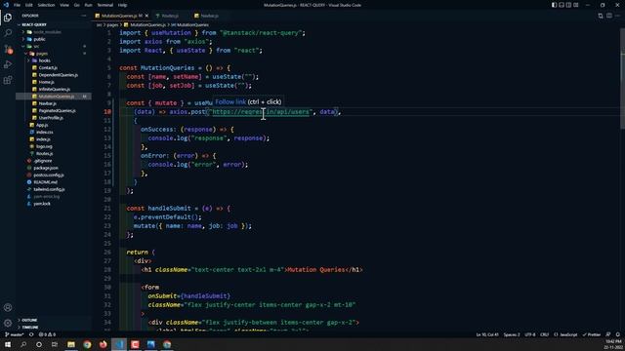Open the Run and Debug view
This screenshot has height=351, width=625.
click(8, 64)
